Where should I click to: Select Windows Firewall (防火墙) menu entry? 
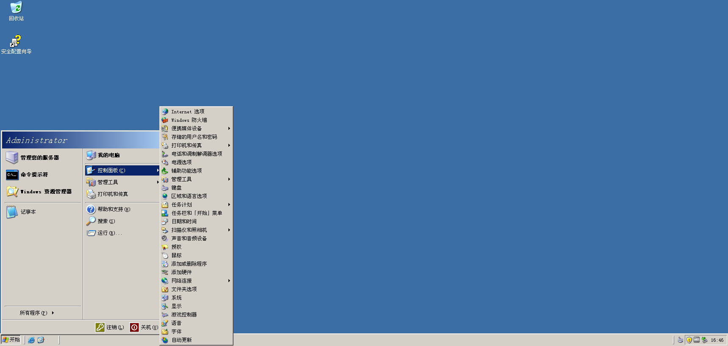pos(189,120)
